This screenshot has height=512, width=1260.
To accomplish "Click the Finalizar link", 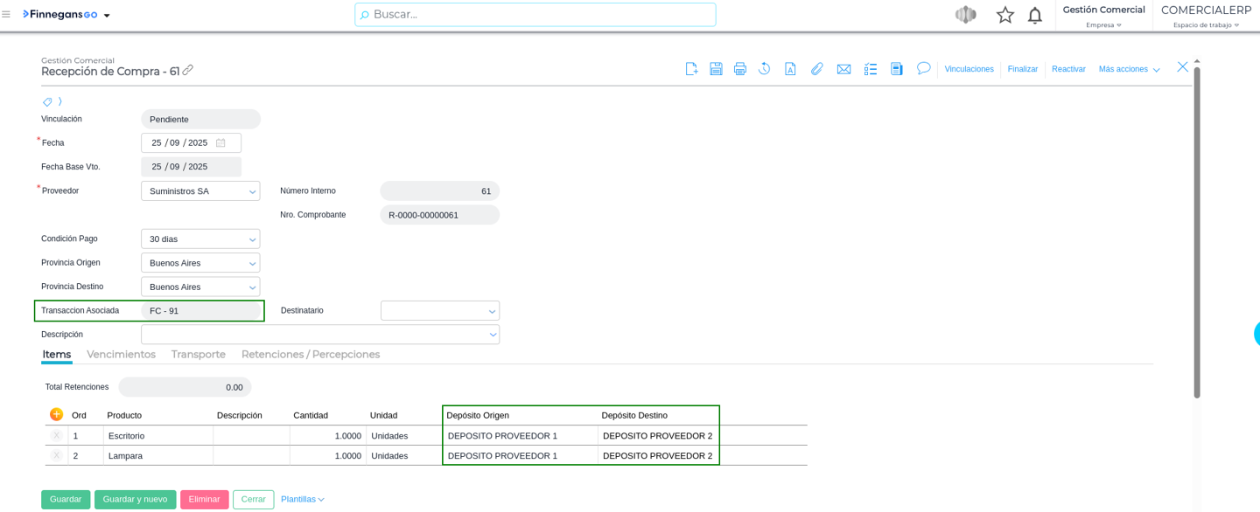I will pos(1022,69).
